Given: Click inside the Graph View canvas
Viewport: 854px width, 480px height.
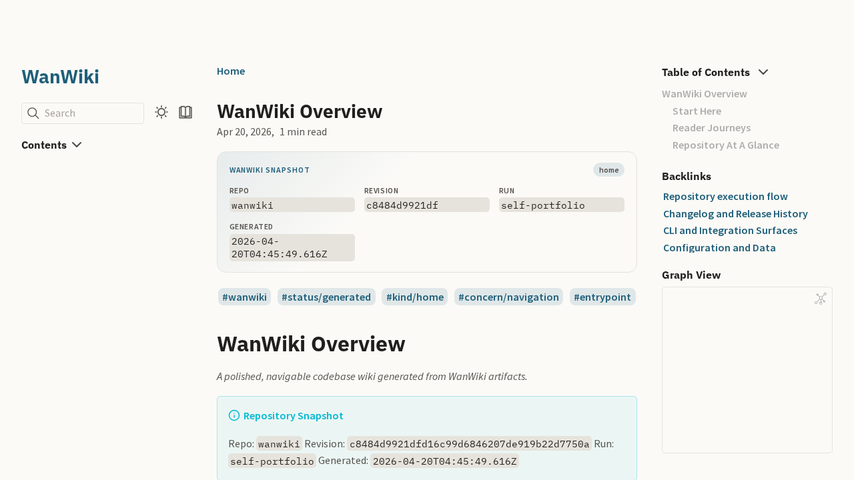Looking at the screenshot, I should pos(747,370).
